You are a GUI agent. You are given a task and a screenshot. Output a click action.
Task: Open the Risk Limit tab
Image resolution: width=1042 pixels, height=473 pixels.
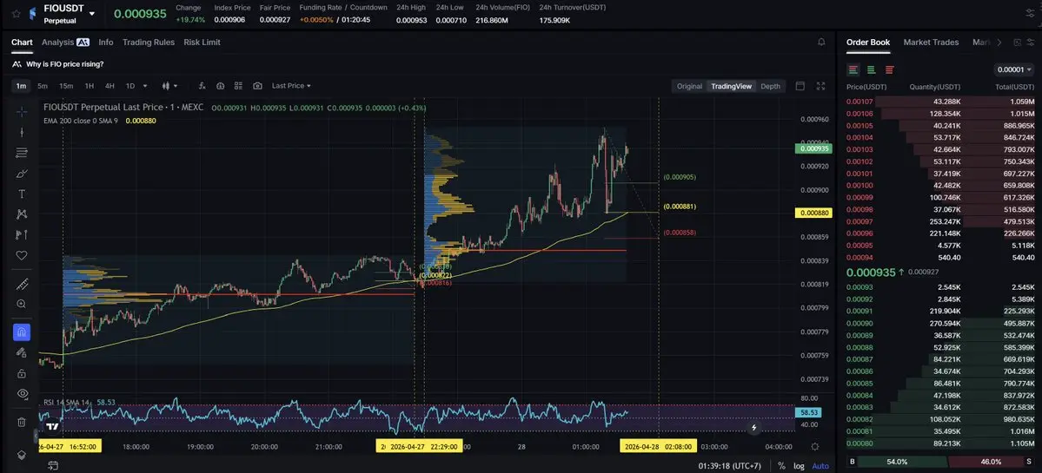tap(202, 43)
